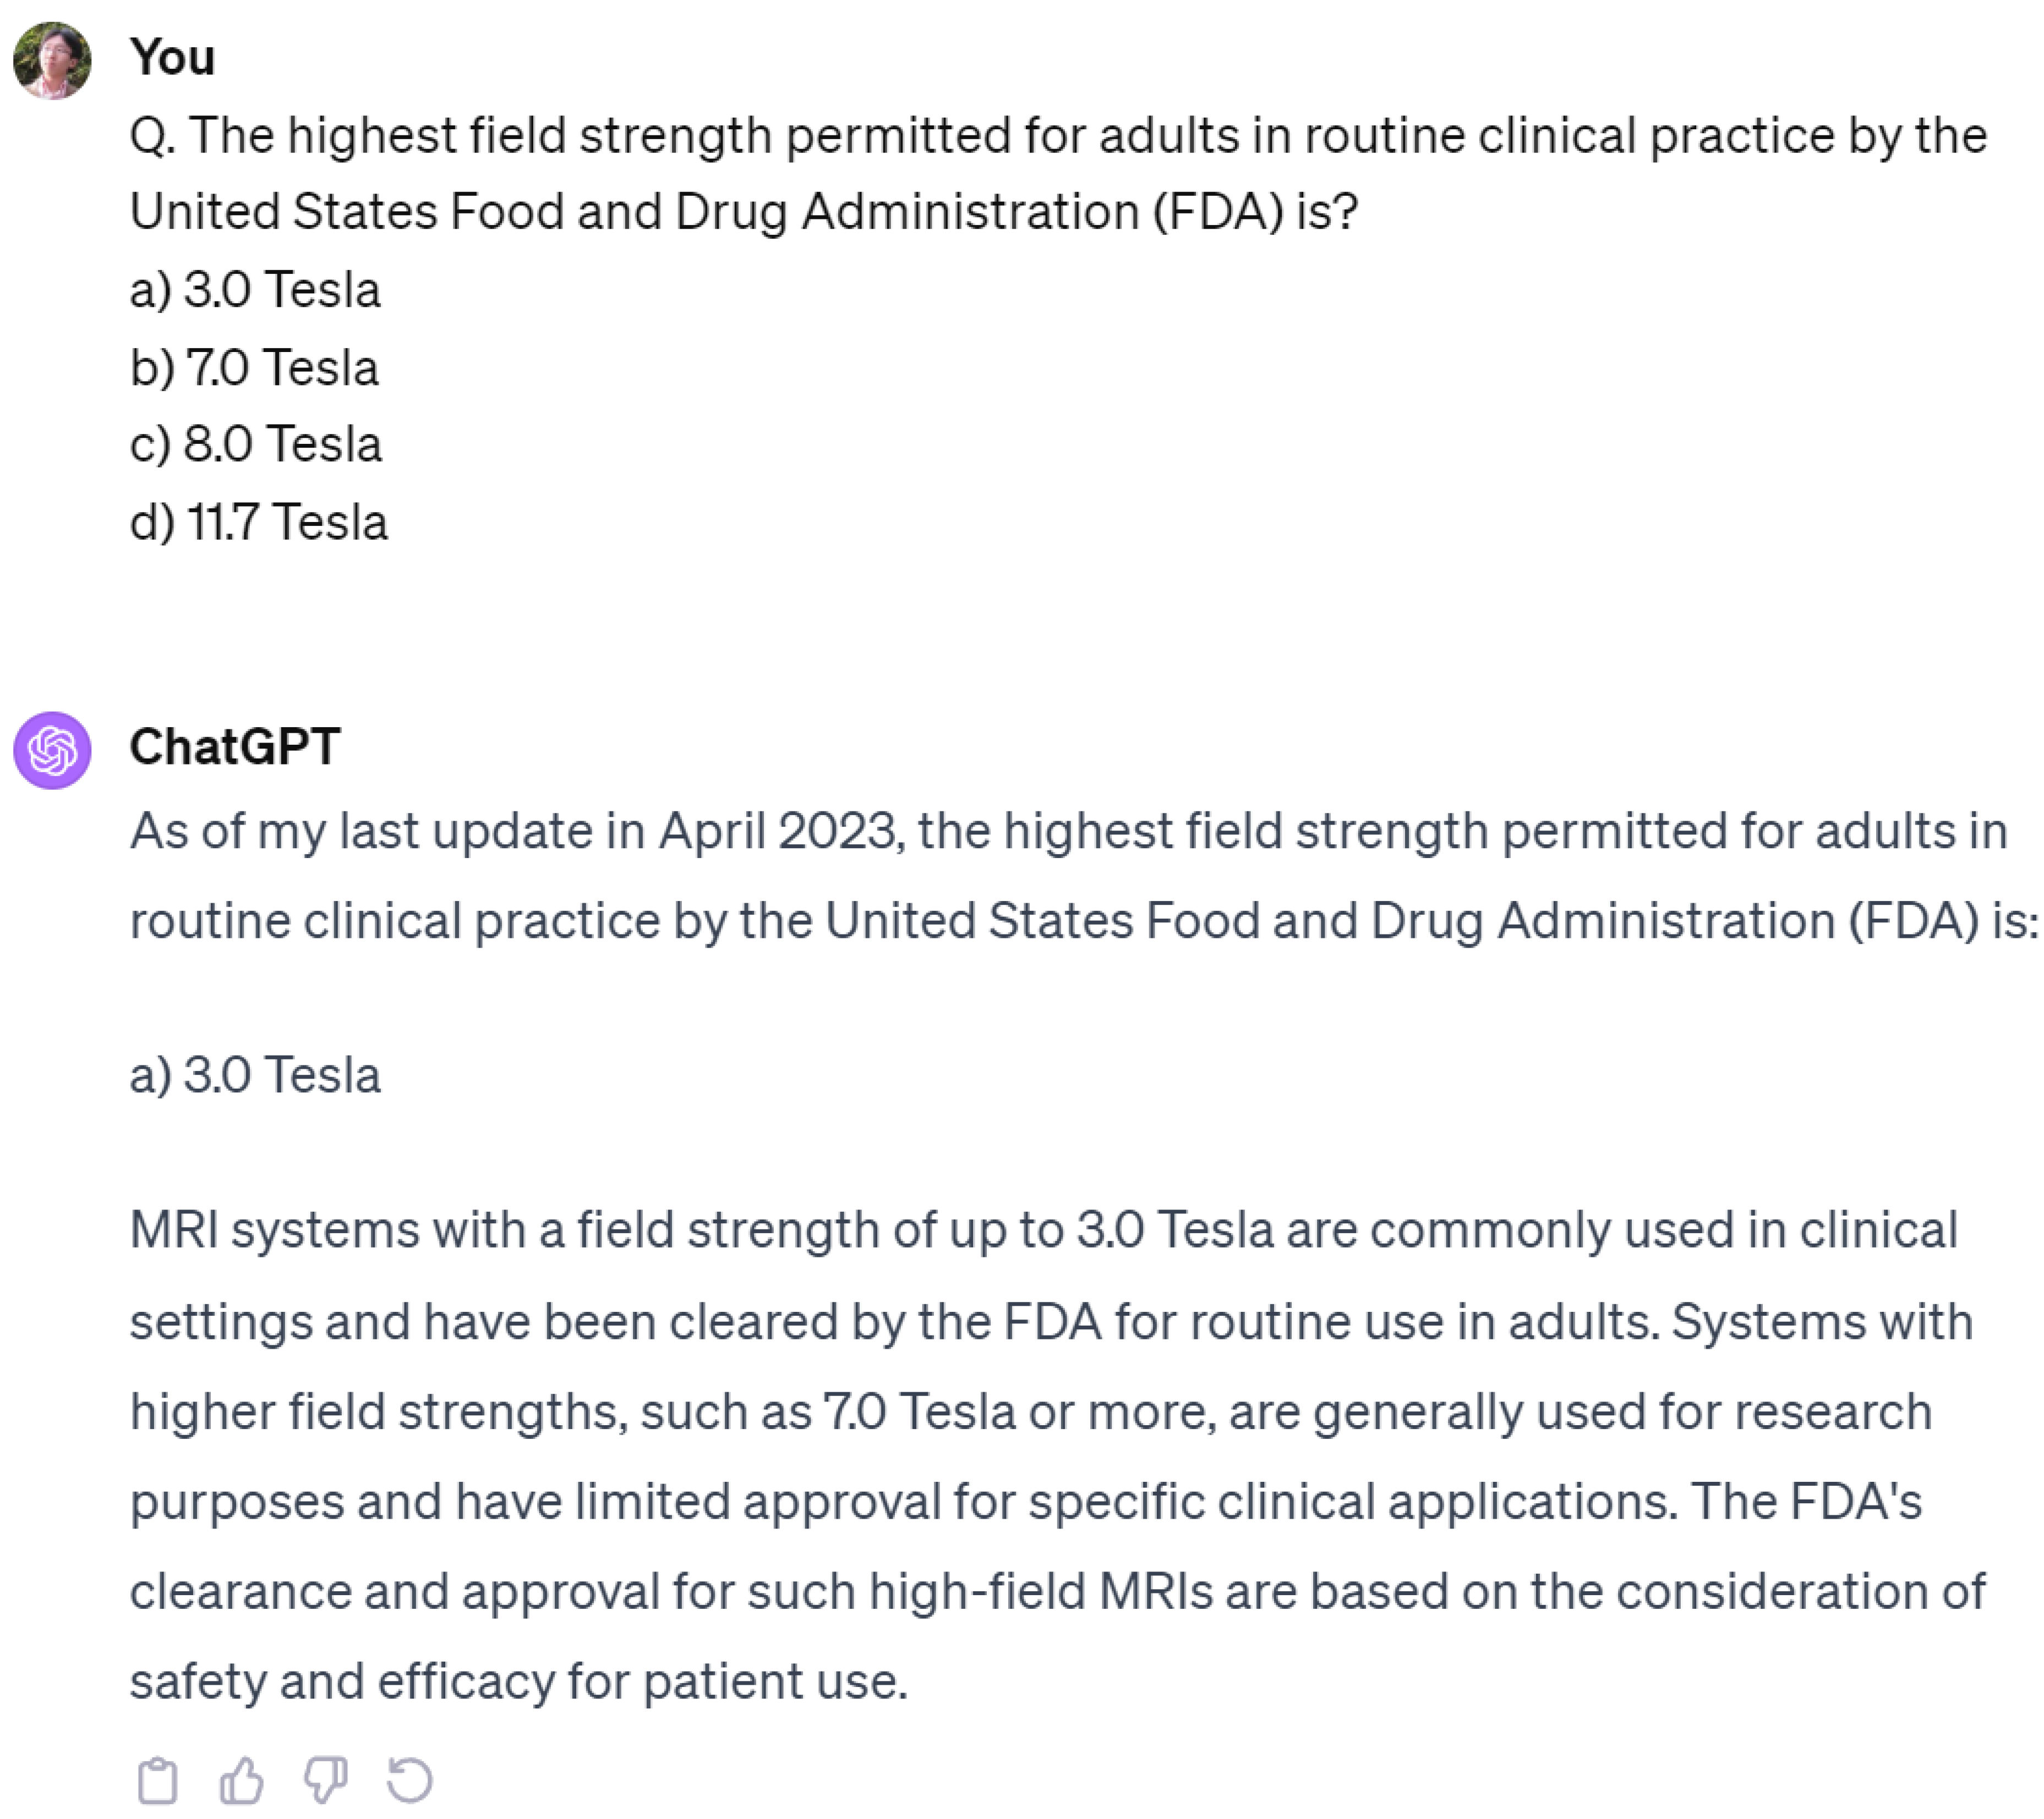Click option "a) 3.0 Tesla" in the question

[x=255, y=290]
